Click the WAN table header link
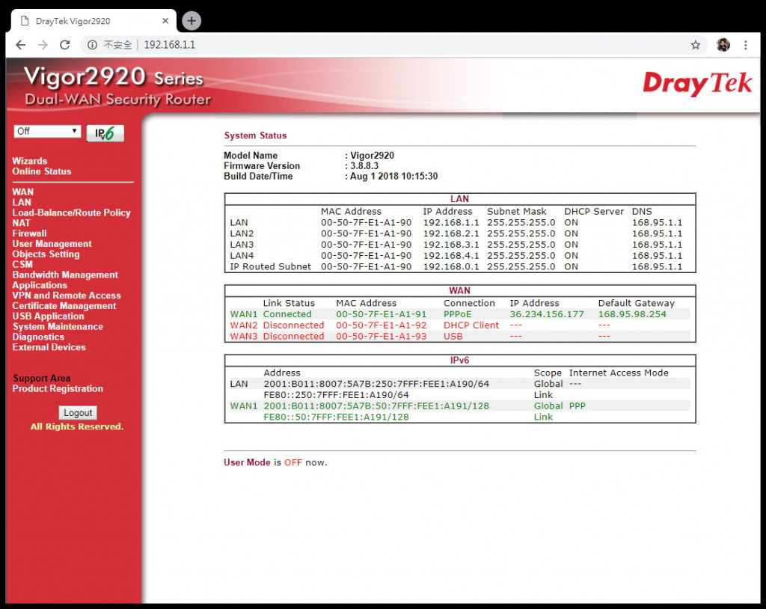The image size is (766, 609). (x=459, y=291)
